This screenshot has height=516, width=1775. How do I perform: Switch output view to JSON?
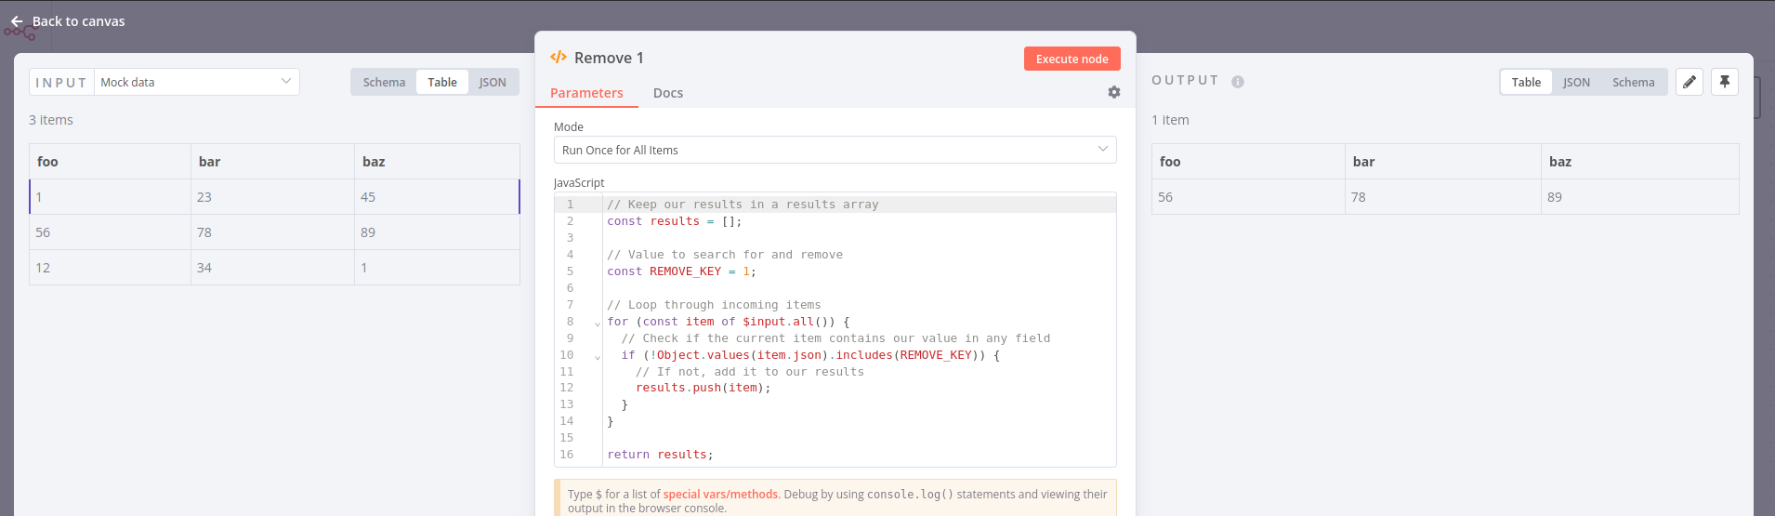point(1576,82)
